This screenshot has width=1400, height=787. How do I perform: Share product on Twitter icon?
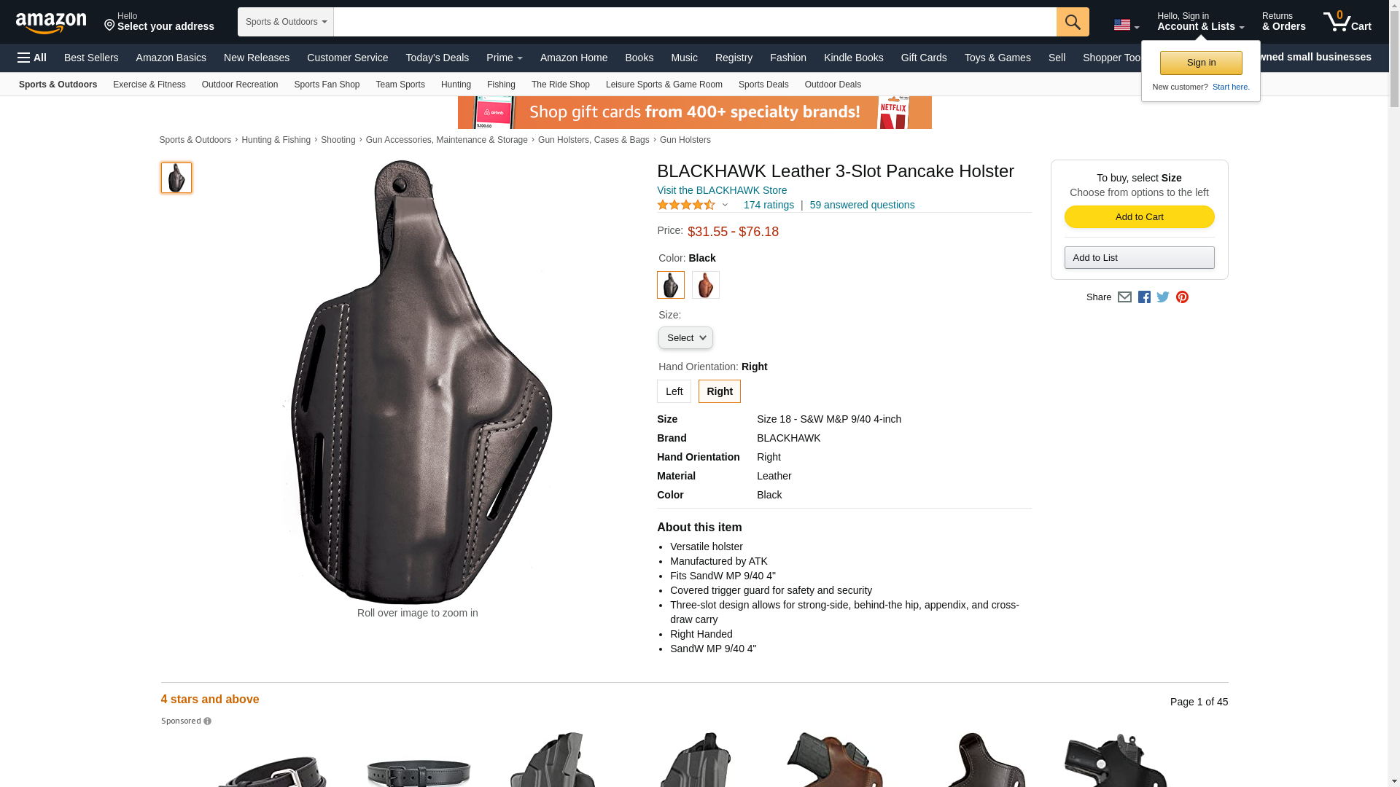(1163, 297)
